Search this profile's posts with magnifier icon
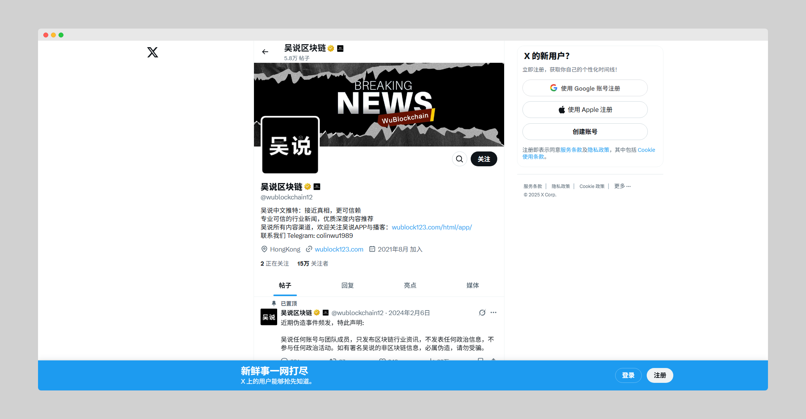The image size is (806, 419). [x=459, y=159]
